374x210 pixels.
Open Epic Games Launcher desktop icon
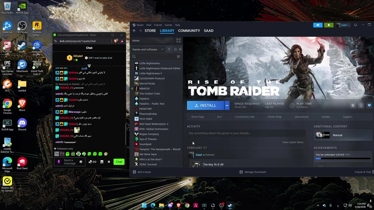point(7,68)
